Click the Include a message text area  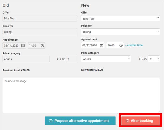click(x=81, y=95)
